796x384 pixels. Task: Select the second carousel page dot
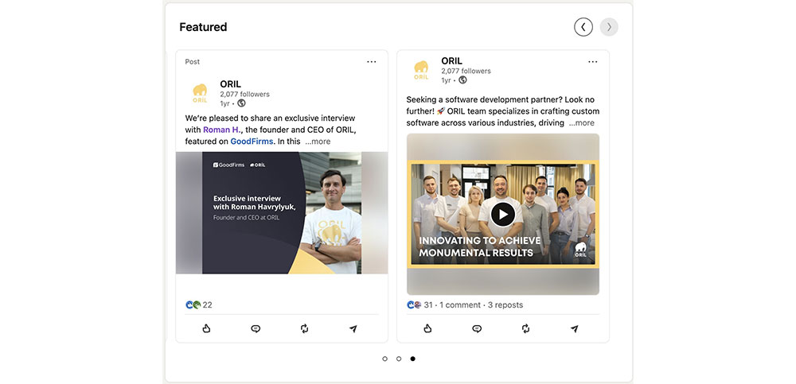click(399, 359)
